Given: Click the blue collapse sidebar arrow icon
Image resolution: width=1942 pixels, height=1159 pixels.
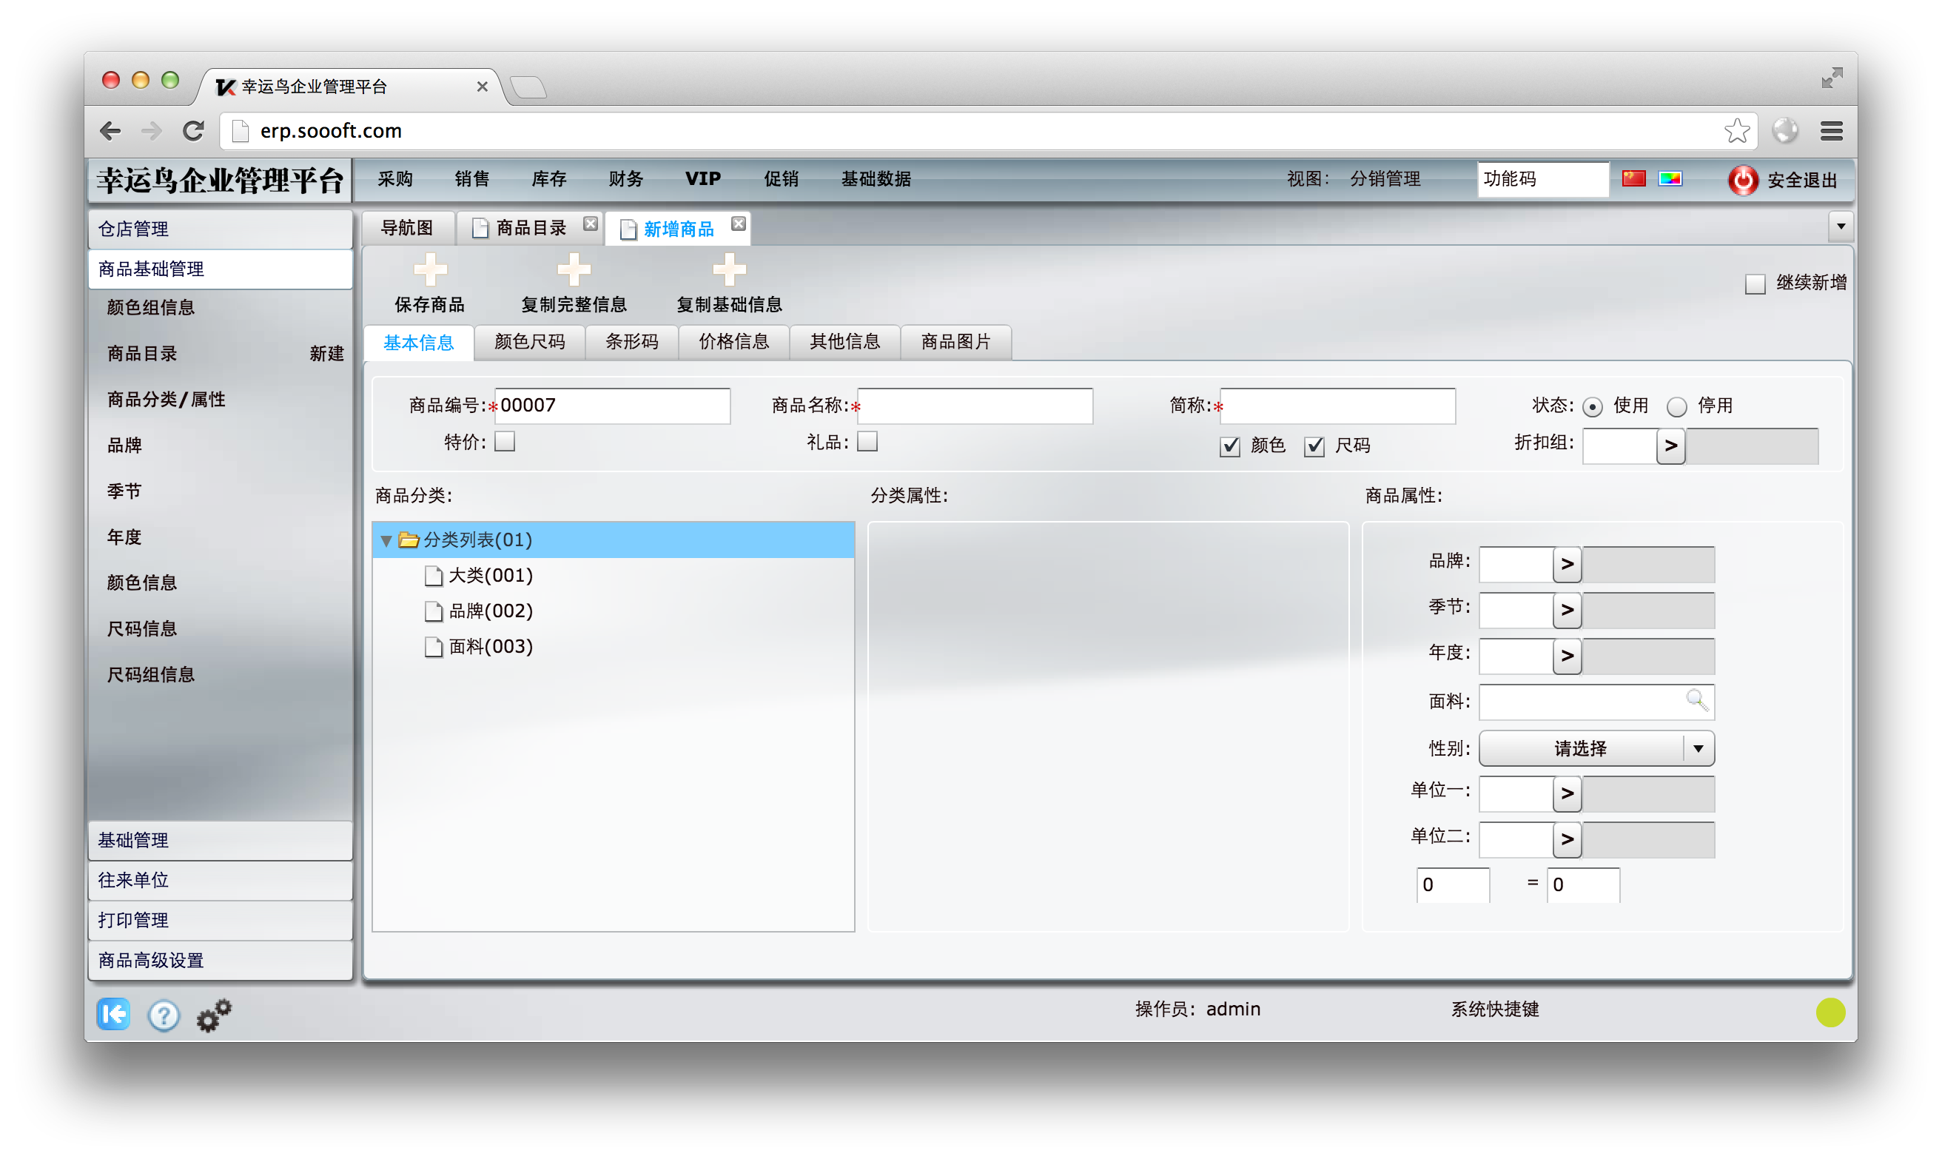Looking at the screenshot, I should tap(114, 1014).
